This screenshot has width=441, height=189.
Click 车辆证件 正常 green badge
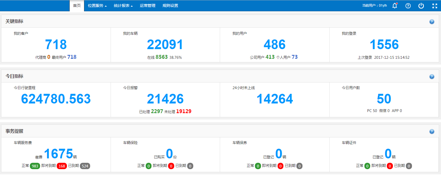(367, 166)
